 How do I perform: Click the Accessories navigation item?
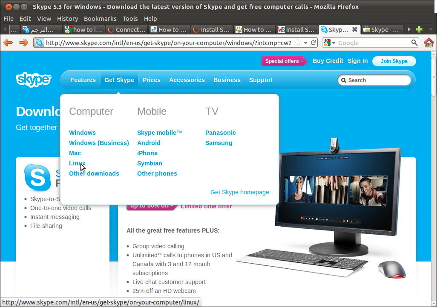pos(187,80)
